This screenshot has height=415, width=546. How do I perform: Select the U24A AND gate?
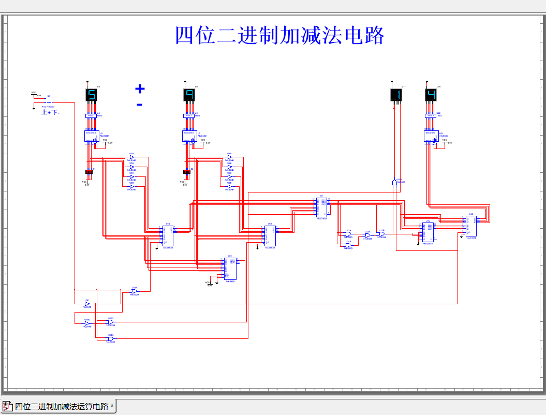pyautogui.click(x=348, y=245)
